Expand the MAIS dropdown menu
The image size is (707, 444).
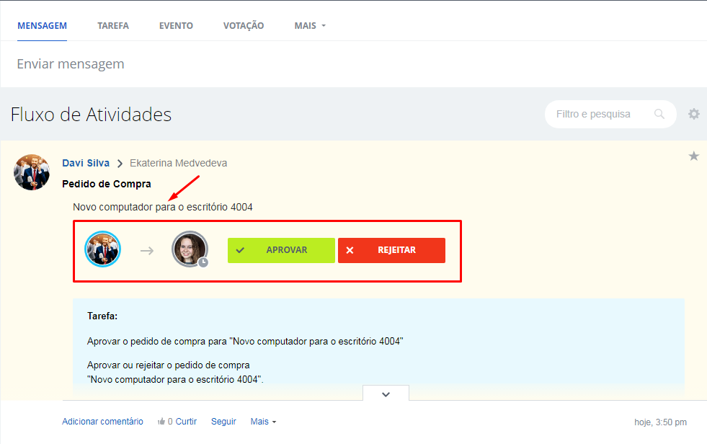tap(310, 26)
